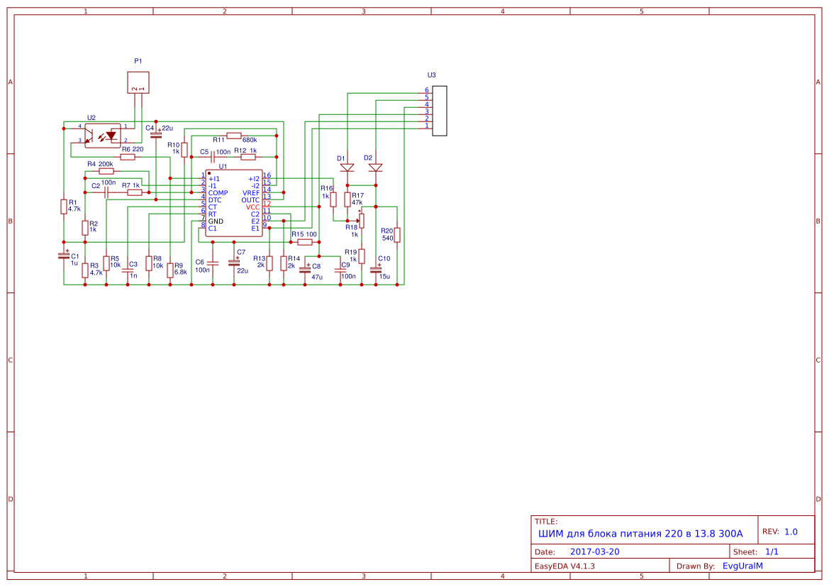The image size is (829, 587).
Task: Select resistor R11 680k
Action: [x=234, y=136]
